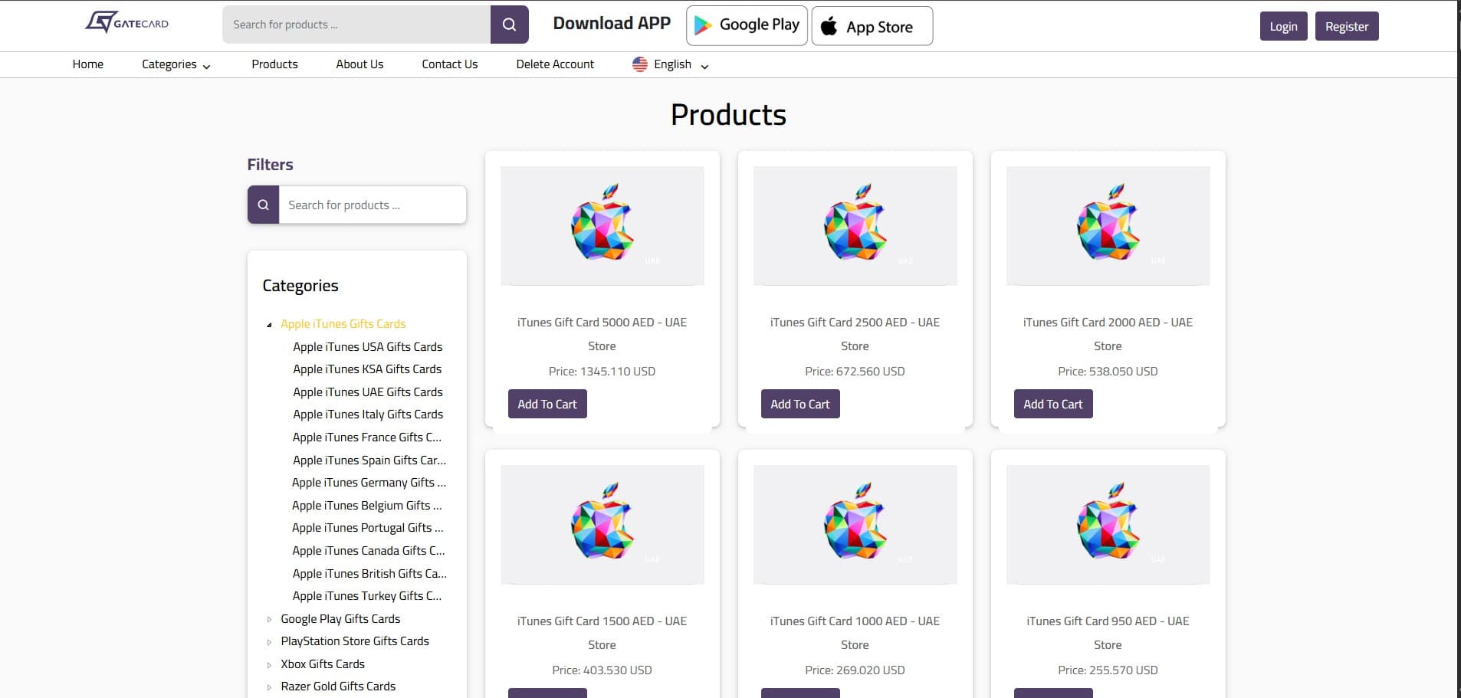Expand the Google Play Gifts Cards arrow
The width and height of the screenshot is (1461, 698).
tap(269, 619)
